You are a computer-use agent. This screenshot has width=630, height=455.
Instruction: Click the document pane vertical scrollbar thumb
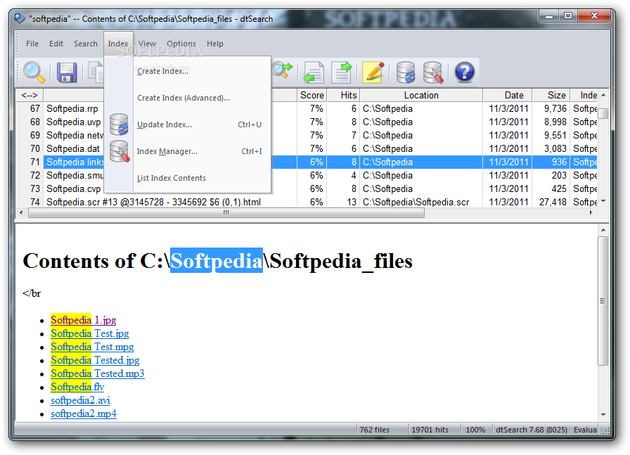point(603,301)
